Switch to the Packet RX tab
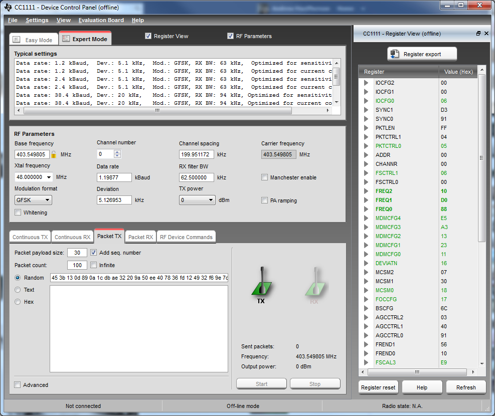Viewport: 495px width, 416px height. point(140,237)
